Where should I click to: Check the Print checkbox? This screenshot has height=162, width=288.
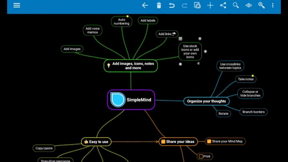pyautogui.click(x=201, y=156)
